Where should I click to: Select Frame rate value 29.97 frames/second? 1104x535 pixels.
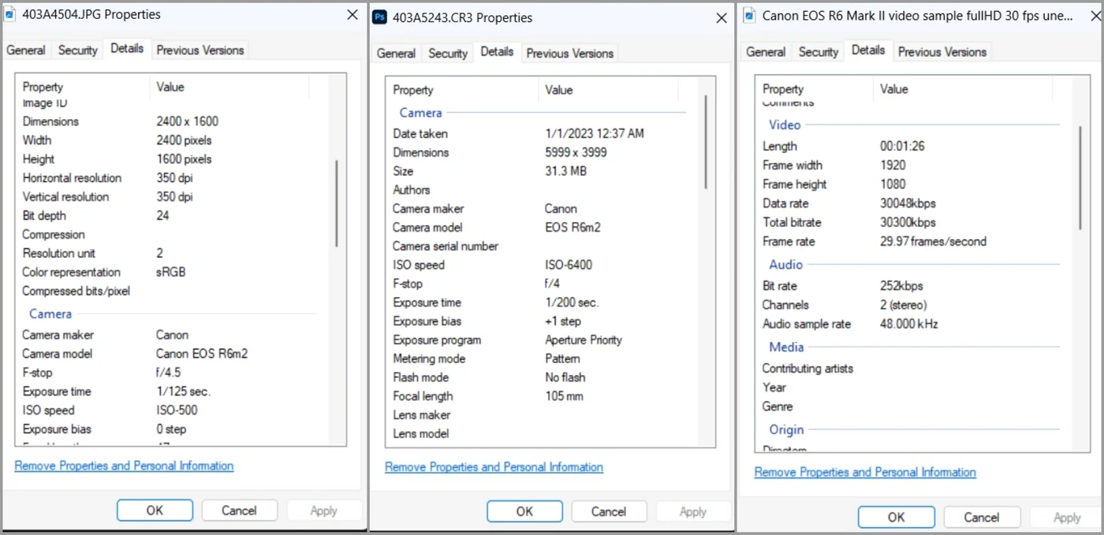[x=933, y=242]
